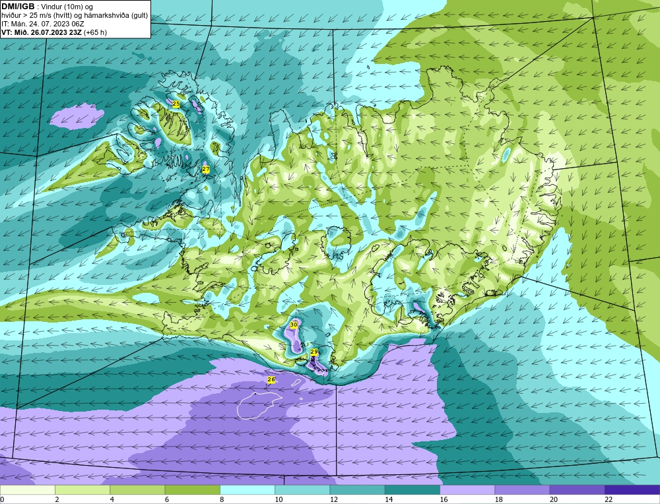Pick the 8–10 m/s legend color swatch
This screenshot has width=660, height=504.
point(247,490)
